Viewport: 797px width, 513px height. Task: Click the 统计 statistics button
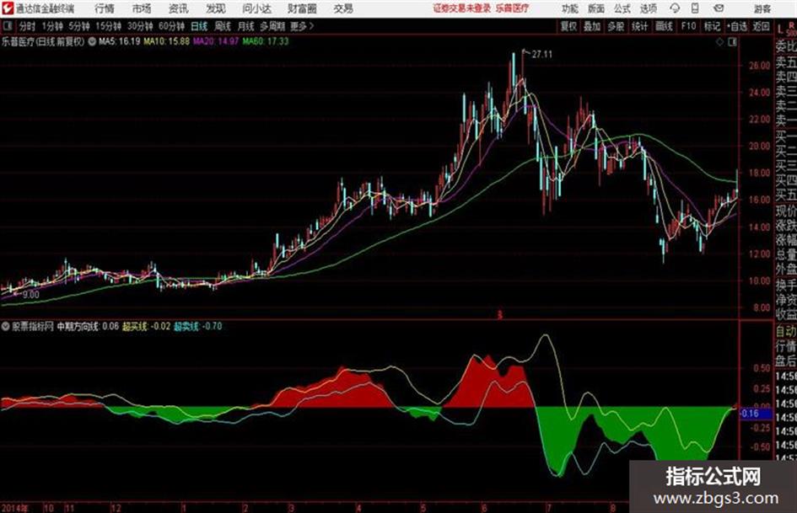(640, 26)
